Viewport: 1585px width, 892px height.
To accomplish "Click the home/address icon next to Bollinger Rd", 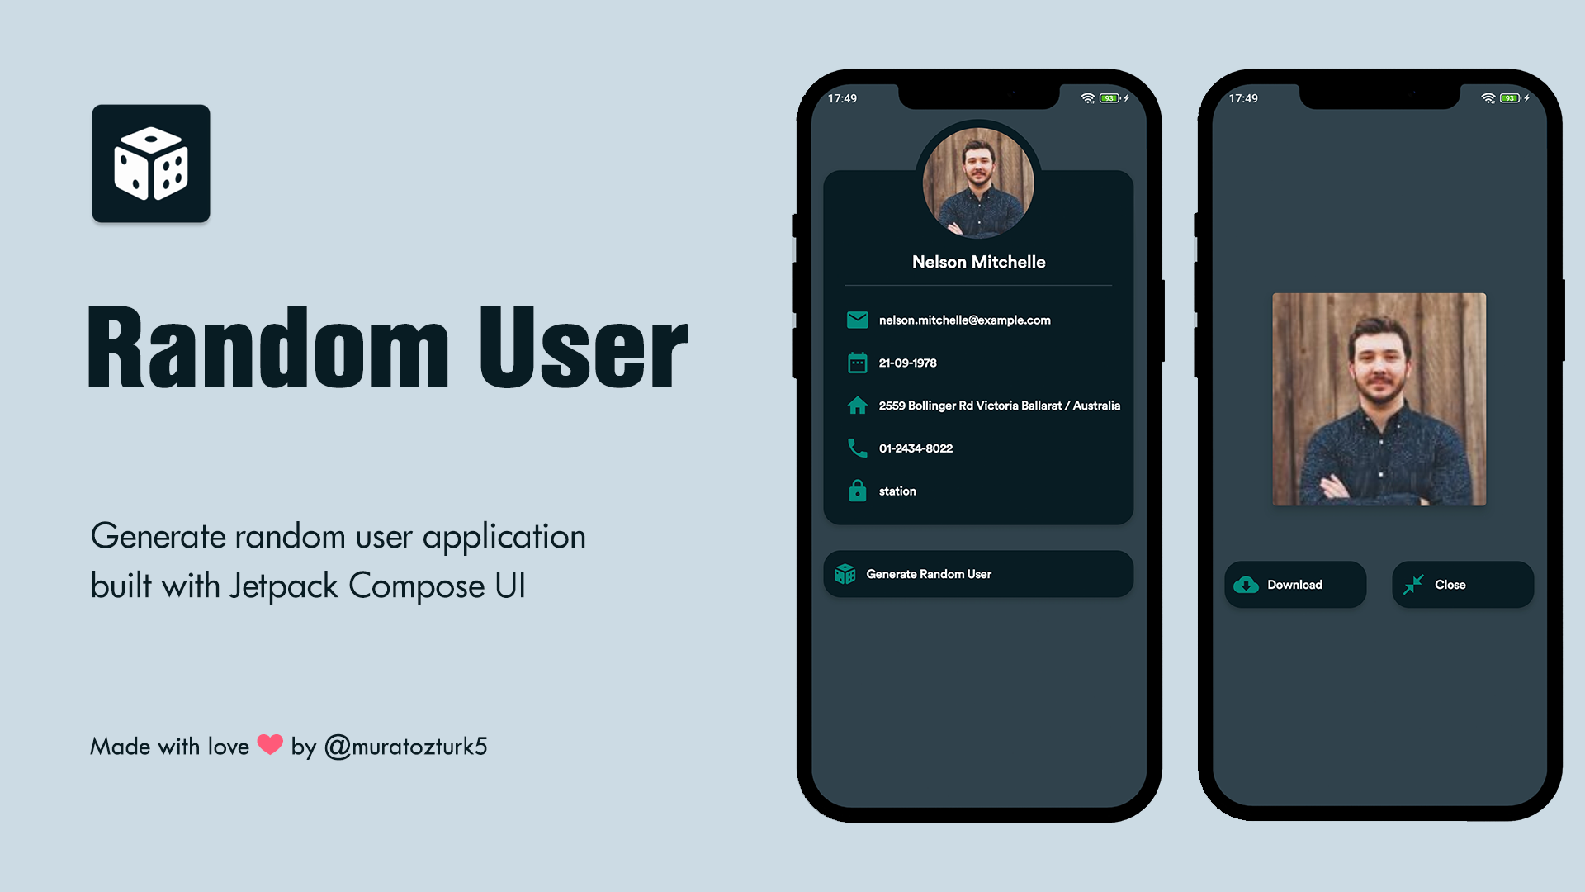I will click(855, 406).
